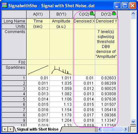
Task: Click the horizontal scrollbar right arrow
Action: [x=125, y=129]
